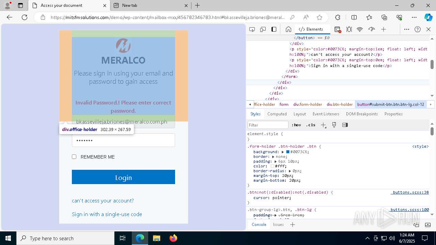The width and height of the screenshot is (436, 245).
Task: Open the Properties tab
Action: (393, 114)
